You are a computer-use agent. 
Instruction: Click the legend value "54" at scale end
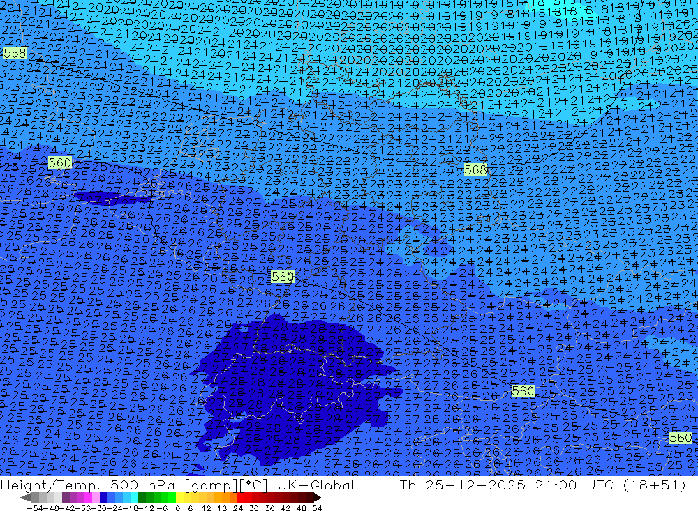tap(317, 508)
